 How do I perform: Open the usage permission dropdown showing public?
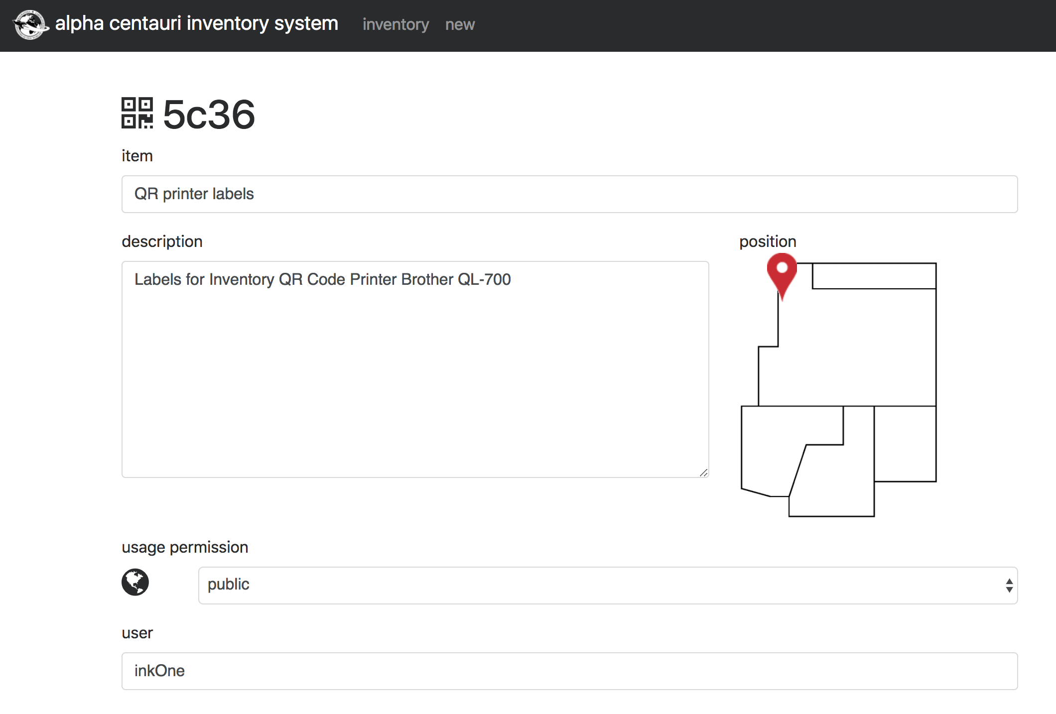[608, 586]
